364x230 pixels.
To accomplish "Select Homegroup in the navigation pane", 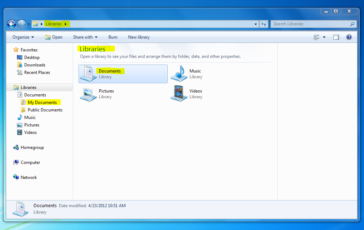I will [x=32, y=147].
